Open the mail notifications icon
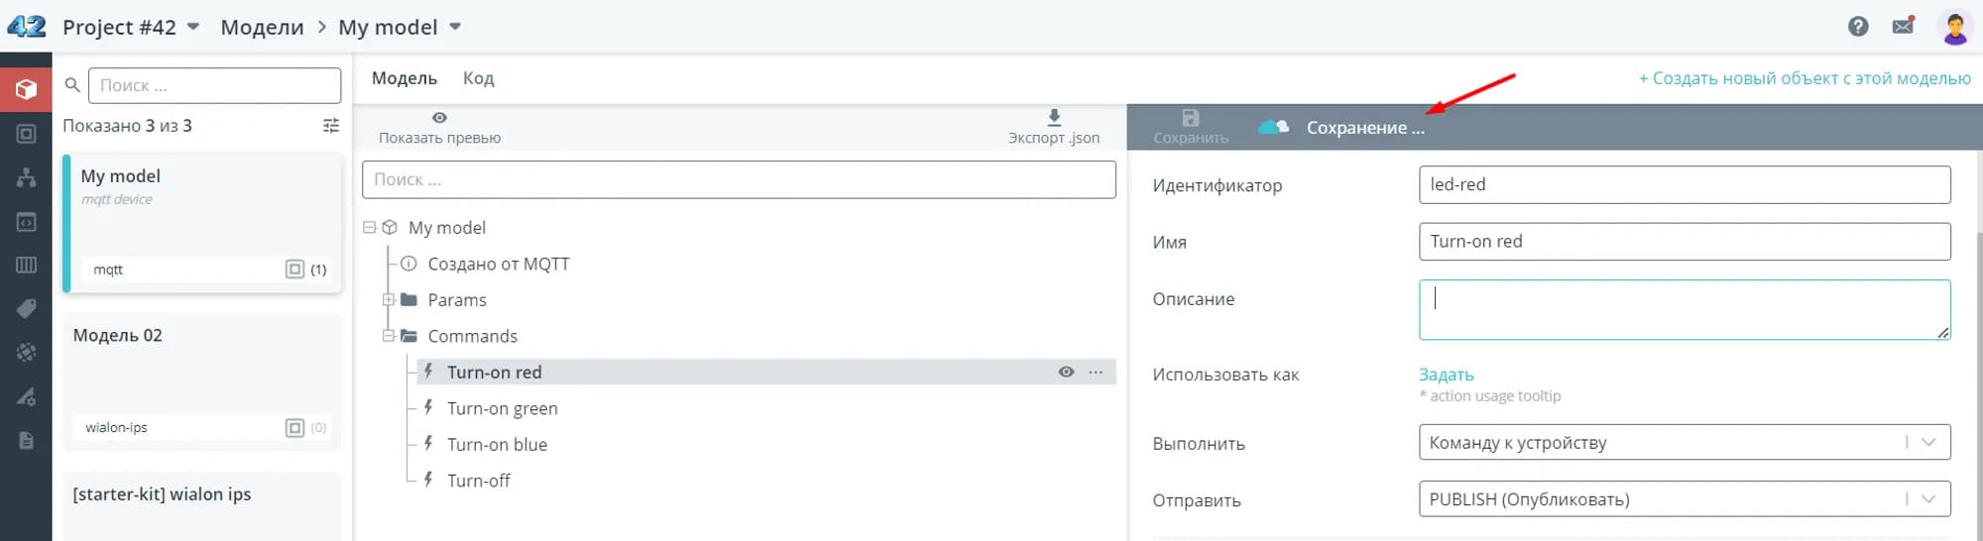Screen dimensions: 1983x541 [x=1903, y=27]
